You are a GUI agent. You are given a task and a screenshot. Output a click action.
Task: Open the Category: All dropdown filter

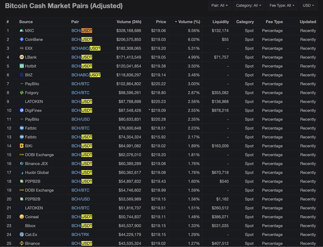click(x=248, y=6)
